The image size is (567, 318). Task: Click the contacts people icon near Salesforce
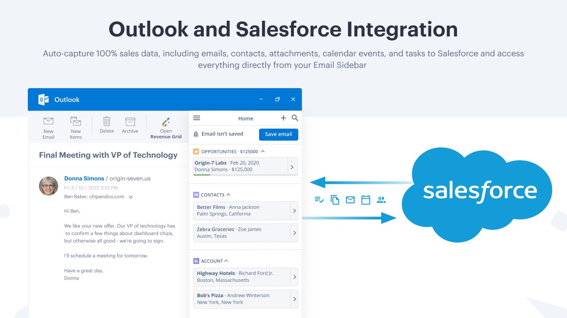click(x=381, y=200)
